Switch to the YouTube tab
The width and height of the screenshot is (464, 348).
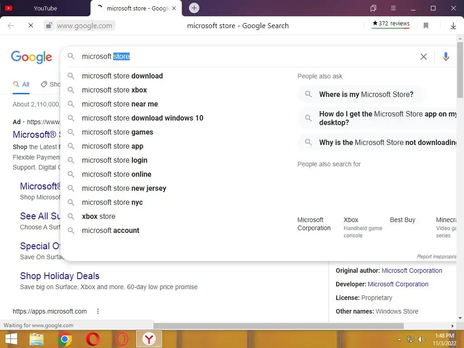tap(45, 8)
